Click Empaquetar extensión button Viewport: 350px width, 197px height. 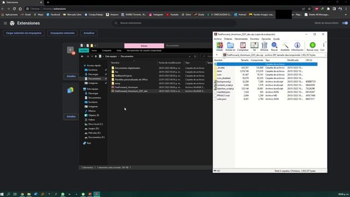62,33
